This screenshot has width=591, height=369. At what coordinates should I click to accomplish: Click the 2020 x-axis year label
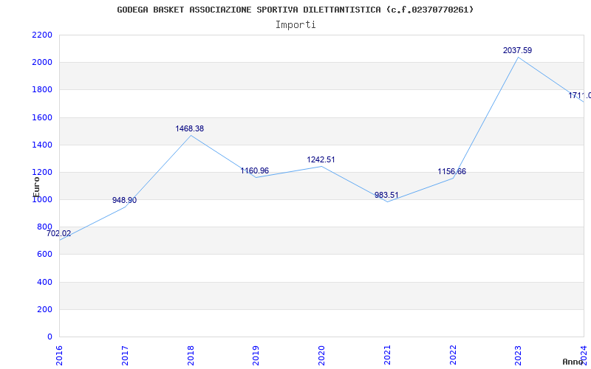(321, 356)
